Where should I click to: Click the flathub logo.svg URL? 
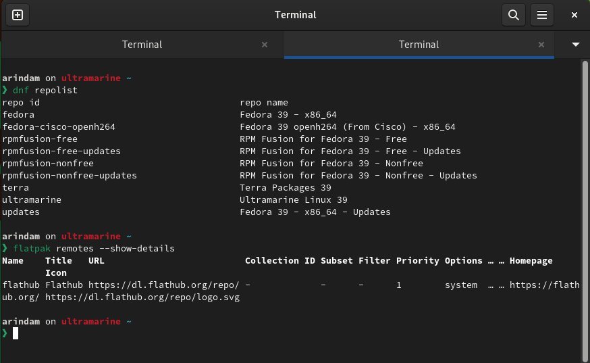click(x=142, y=297)
